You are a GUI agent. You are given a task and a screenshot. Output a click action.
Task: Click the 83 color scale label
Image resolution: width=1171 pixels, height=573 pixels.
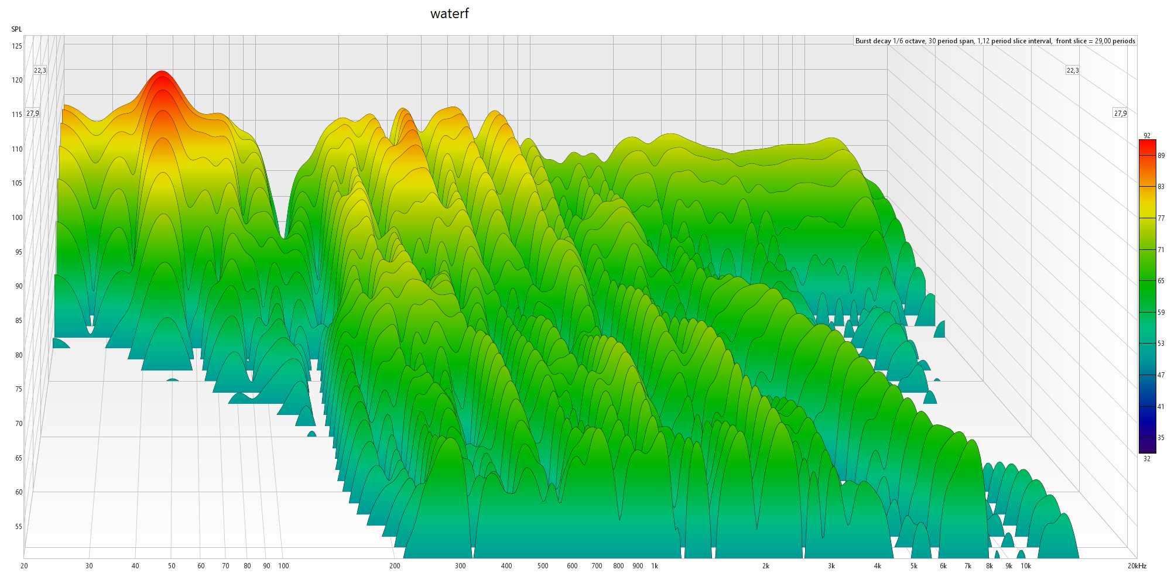(1161, 187)
